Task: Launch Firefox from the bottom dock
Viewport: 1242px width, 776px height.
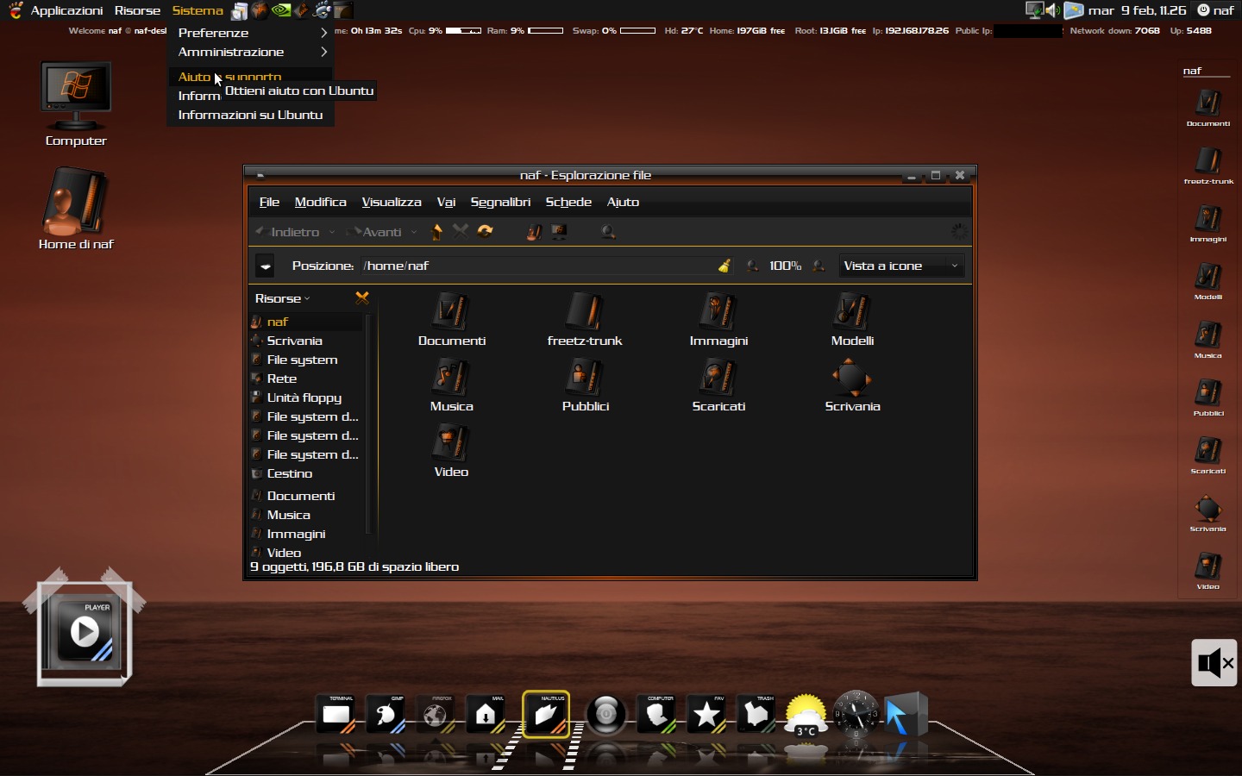Action: pyautogui.click(x=436, y=714)
